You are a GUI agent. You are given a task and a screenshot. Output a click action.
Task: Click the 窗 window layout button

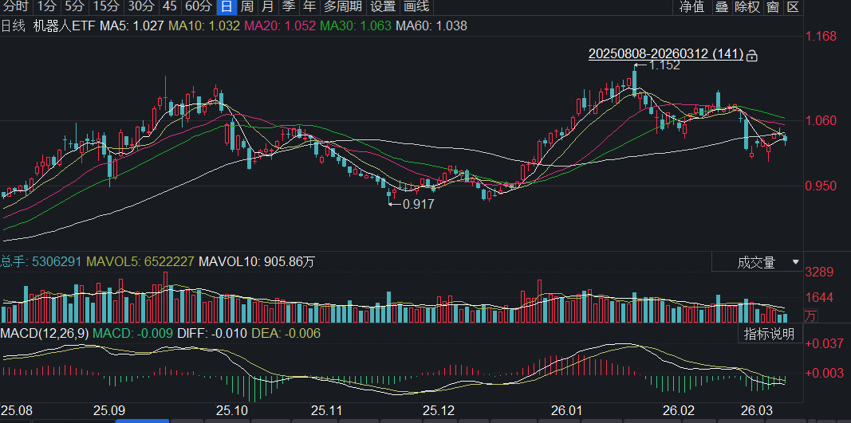point(773,7)
